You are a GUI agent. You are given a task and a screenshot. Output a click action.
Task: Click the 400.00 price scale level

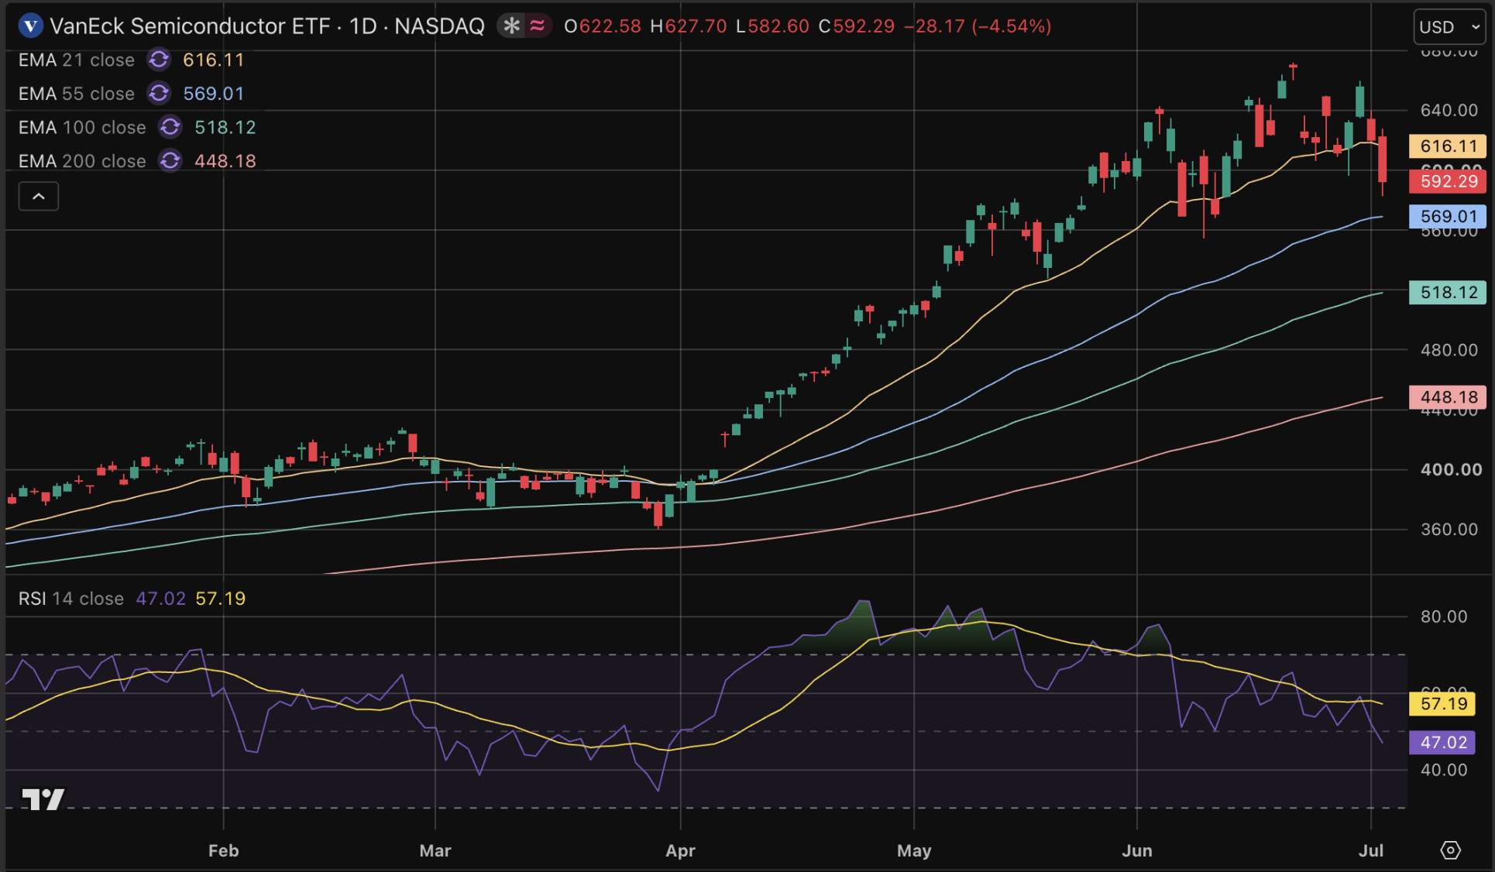point(1452,469)
